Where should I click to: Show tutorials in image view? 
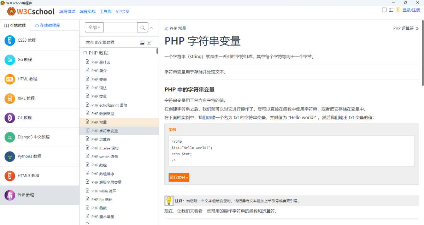(x=142, y=42)
